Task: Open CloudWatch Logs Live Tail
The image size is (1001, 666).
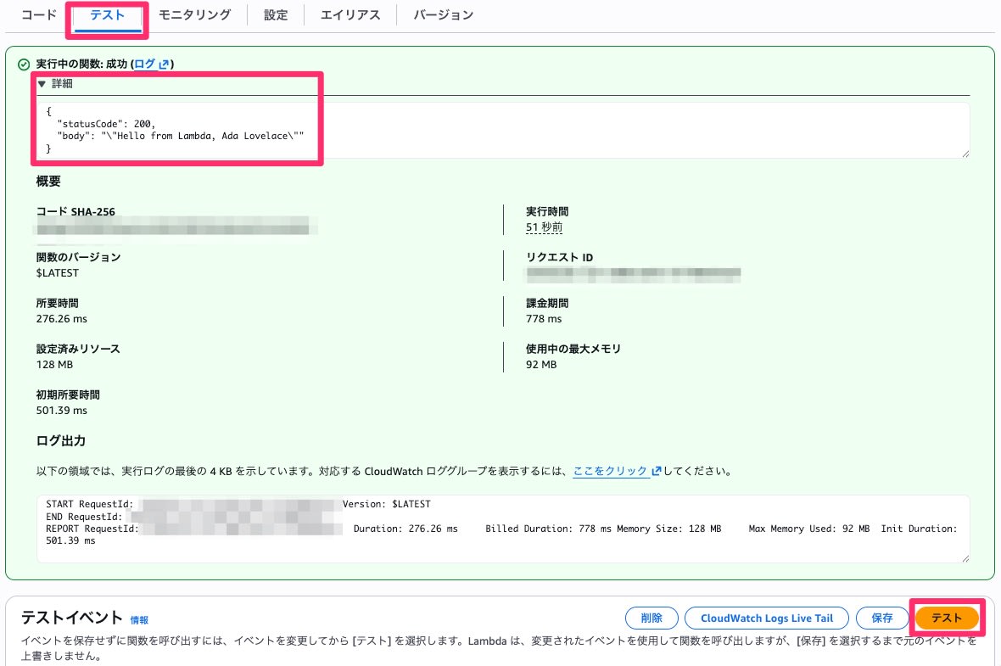Action: [x=766, y=618]
